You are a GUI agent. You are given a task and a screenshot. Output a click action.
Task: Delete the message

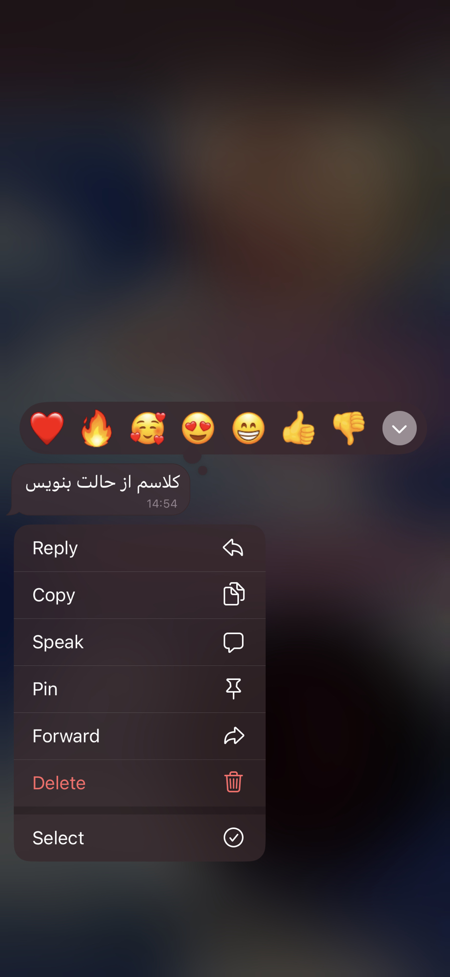click(x=140, y=783)
